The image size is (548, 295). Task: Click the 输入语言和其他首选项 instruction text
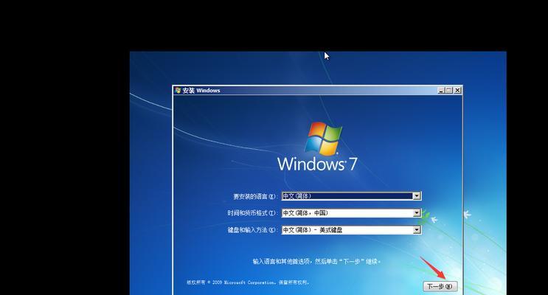tap(316, 261)
